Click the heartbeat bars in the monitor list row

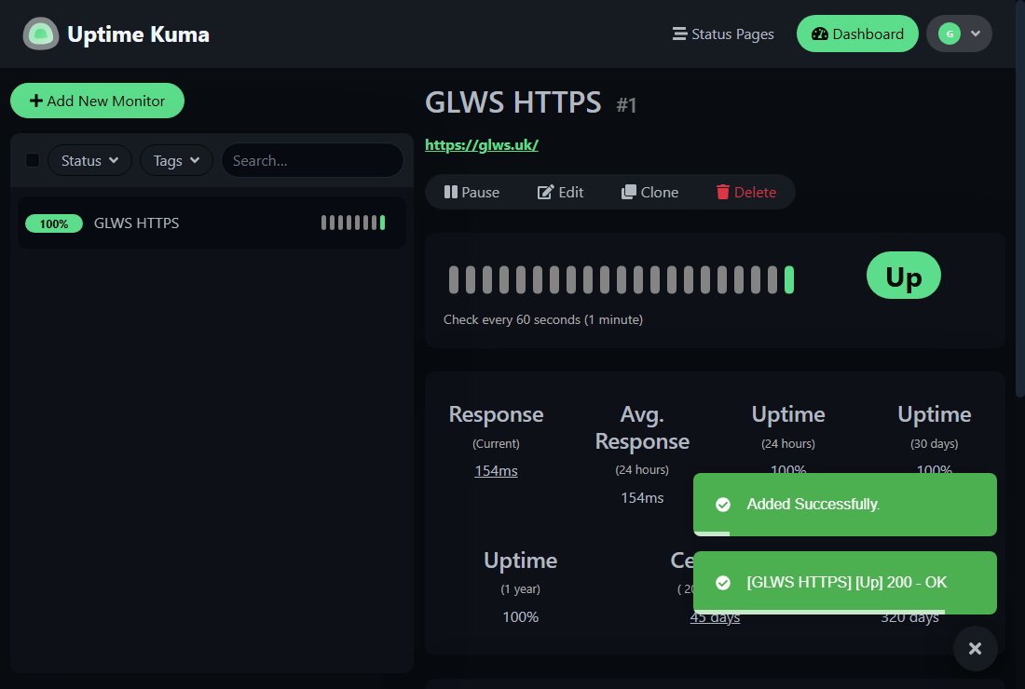point(353,223)
